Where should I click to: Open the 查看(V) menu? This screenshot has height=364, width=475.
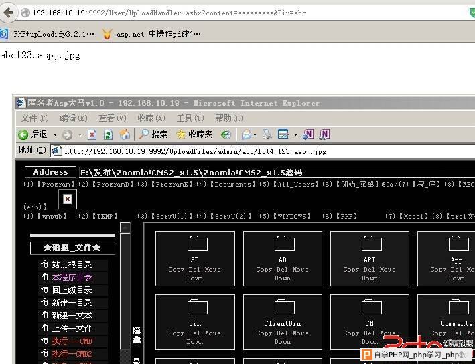(x=112, y=118)
